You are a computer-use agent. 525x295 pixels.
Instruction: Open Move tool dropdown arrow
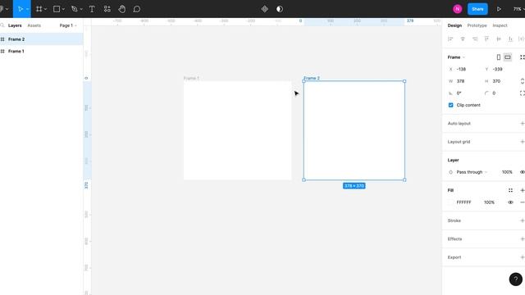[27, 9]
